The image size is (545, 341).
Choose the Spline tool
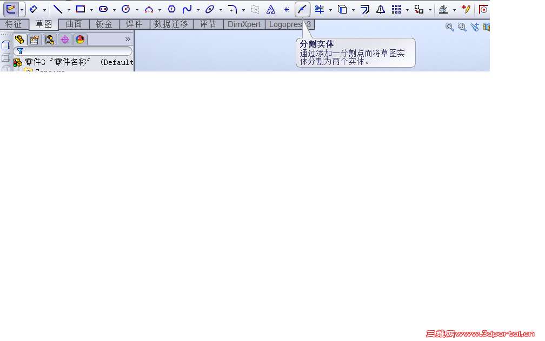click(186, 9)
